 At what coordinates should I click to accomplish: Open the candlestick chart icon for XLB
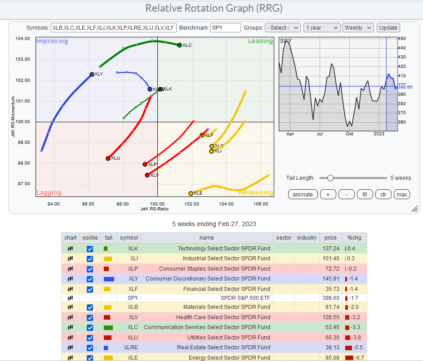(x=71, y=307)
